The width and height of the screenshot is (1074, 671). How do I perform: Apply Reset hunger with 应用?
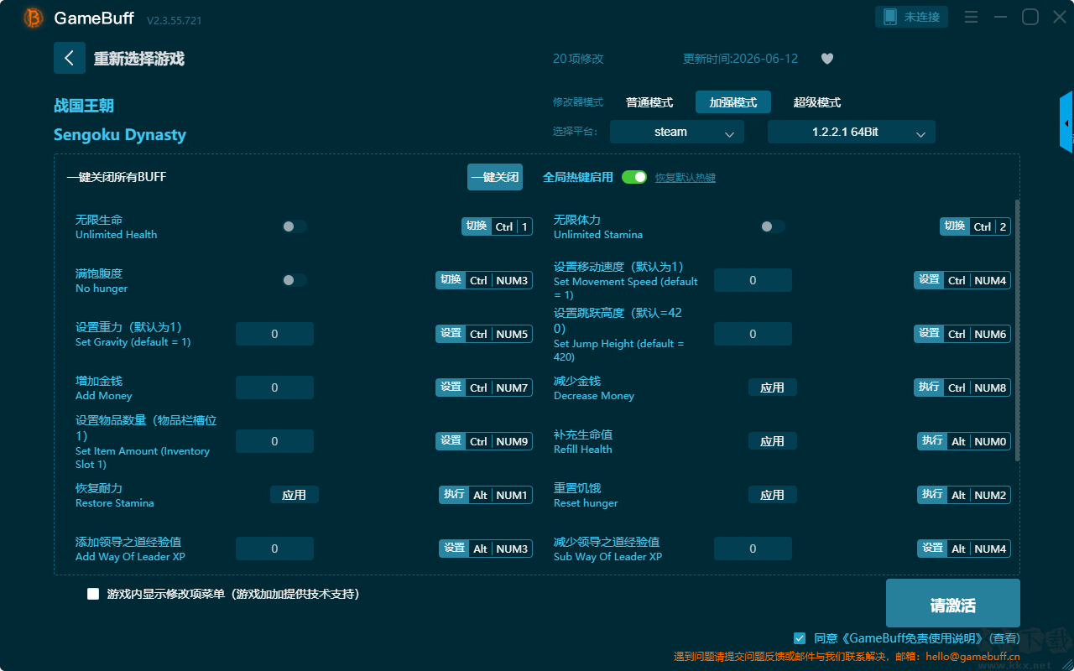[x=773, y=495]
